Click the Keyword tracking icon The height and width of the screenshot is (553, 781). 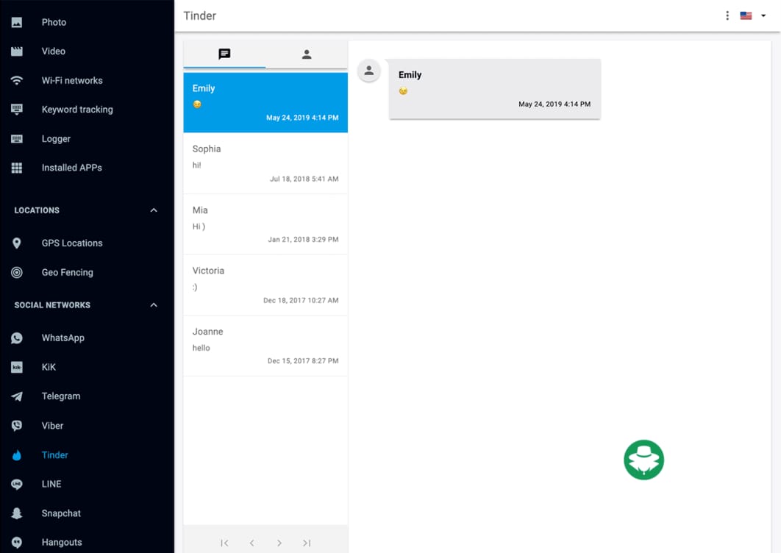[x=16, y=109]
